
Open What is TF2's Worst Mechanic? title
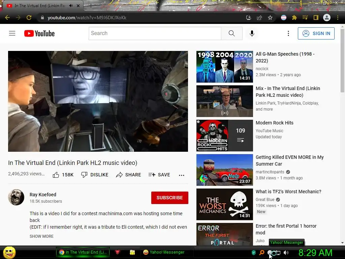click(x=288, y=192)
